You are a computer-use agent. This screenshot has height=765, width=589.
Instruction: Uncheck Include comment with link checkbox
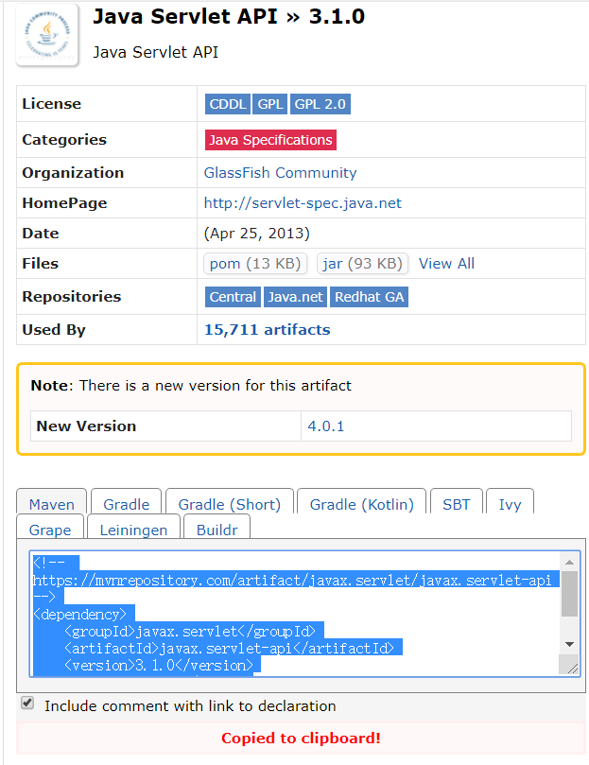pyautogui.click(x=27, y=704)
